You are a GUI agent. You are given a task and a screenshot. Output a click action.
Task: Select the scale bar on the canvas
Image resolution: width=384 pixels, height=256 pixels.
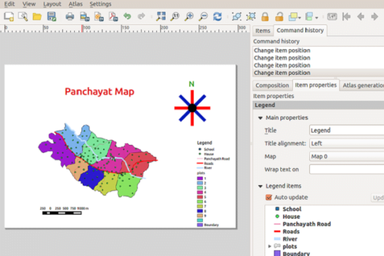click(64, 211)
